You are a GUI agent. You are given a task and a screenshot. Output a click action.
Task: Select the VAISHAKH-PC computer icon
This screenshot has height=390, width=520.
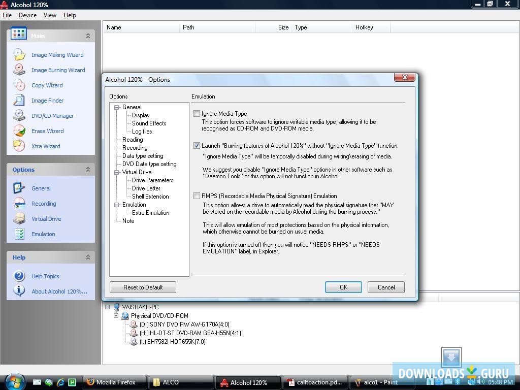[x=116, y=307]
